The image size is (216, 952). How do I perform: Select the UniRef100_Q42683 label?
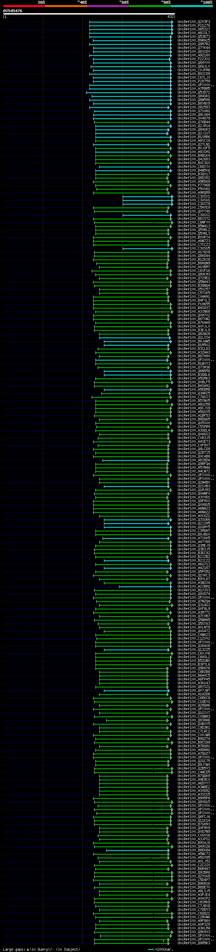click(x=194, y=159)
